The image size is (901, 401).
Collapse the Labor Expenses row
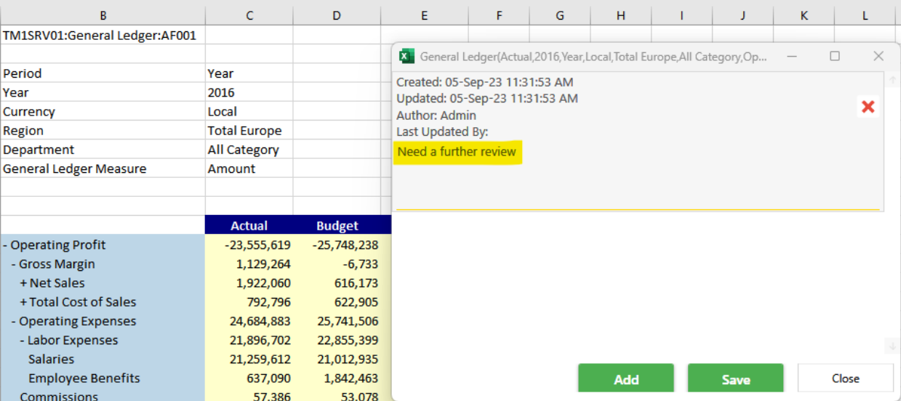[23, 340]
